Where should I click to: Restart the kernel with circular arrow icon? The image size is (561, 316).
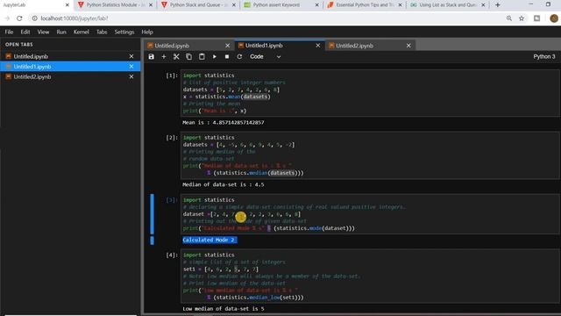point(239,56)
